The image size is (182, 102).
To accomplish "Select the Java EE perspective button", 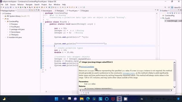I will point(176,7).
